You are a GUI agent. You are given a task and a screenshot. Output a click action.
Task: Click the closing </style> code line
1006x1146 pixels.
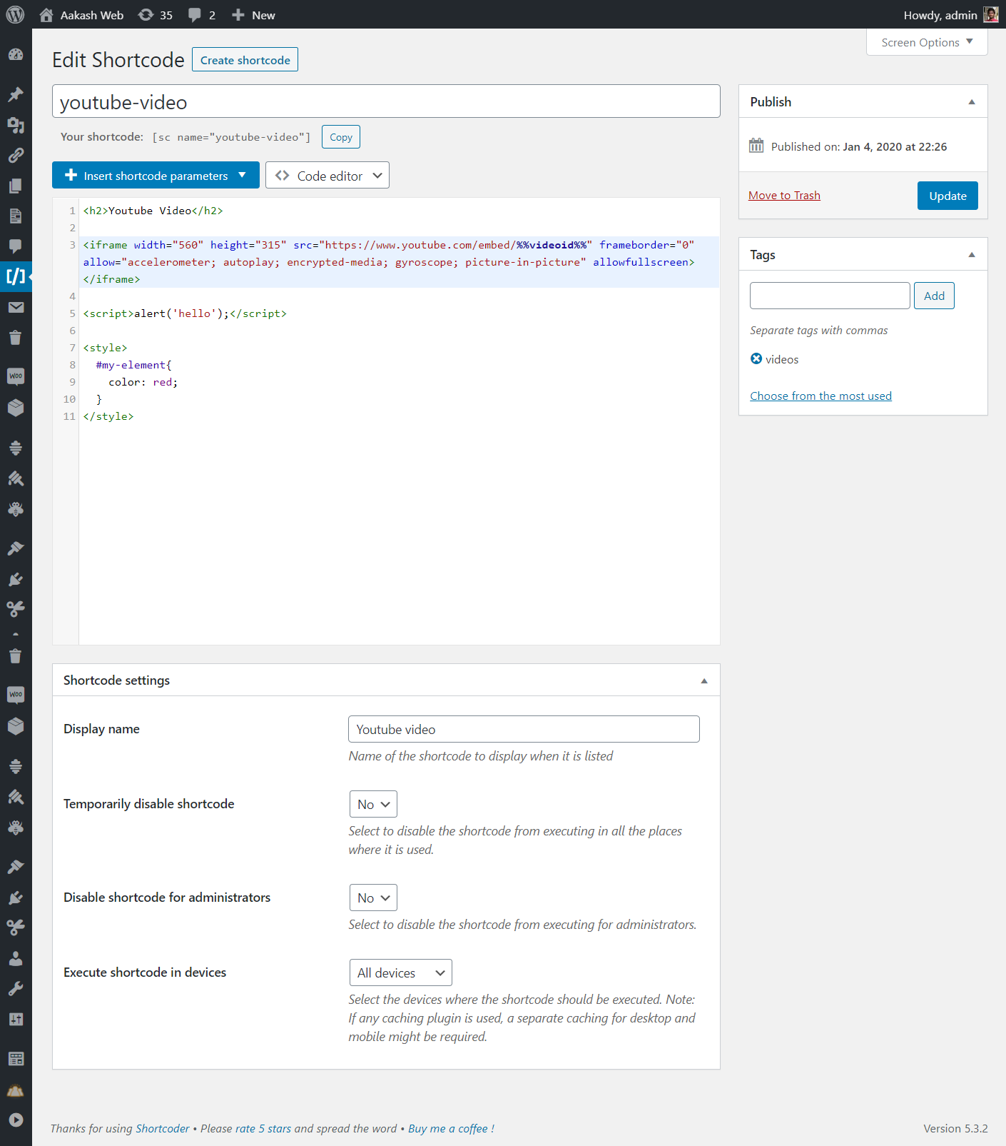(x=108, y=416)
